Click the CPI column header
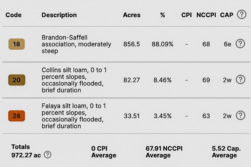 (x=186, y=15)
